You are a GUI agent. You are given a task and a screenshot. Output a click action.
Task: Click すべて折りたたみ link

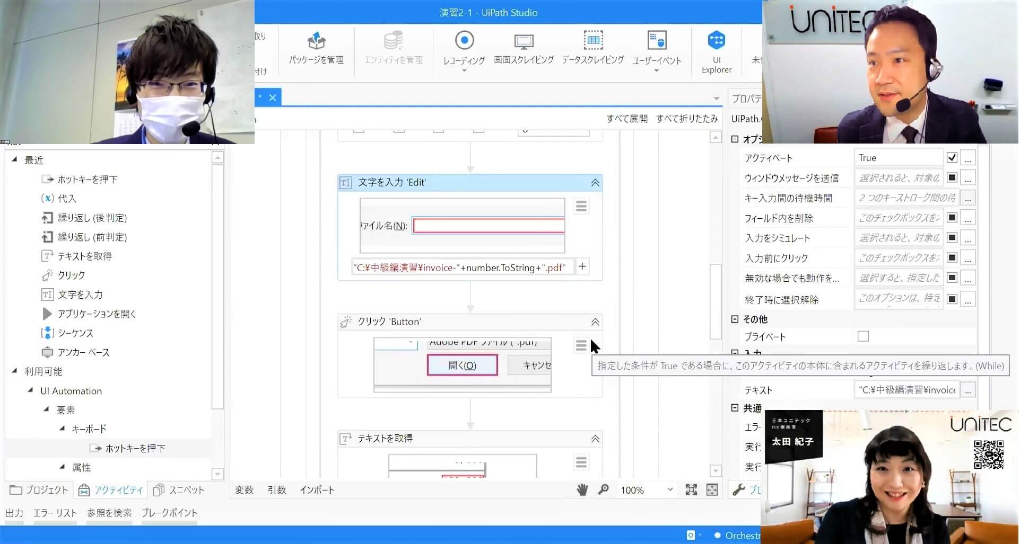pyautogui.click(x=687, y=119)
